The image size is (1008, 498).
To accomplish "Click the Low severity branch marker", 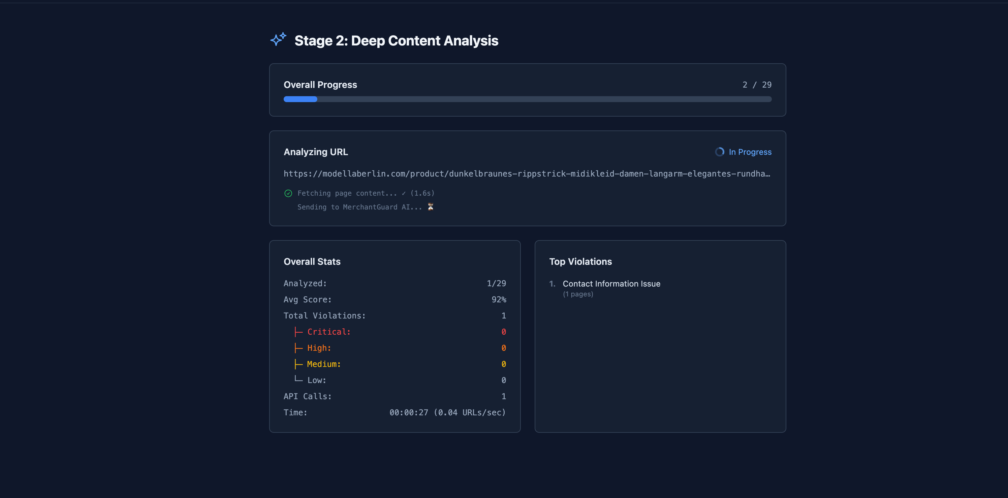I will (298, 380).
